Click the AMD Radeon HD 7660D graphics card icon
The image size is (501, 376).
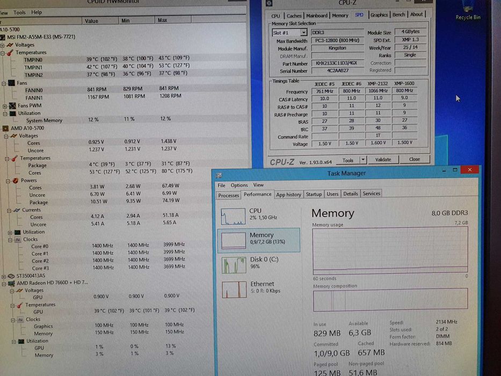point(11,283)
